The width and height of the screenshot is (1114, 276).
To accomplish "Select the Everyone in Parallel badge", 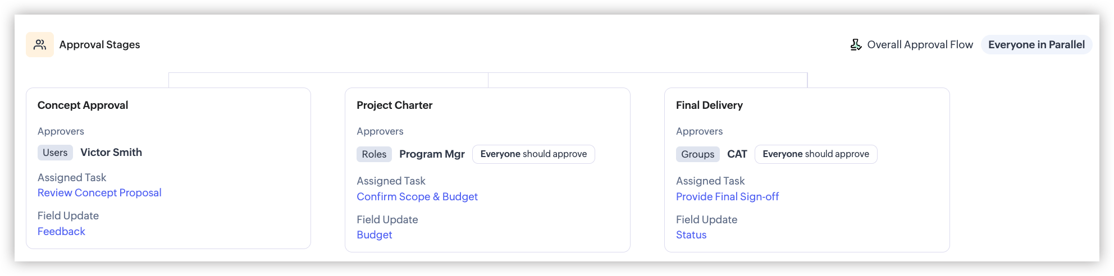I will tap(1037, 44).
